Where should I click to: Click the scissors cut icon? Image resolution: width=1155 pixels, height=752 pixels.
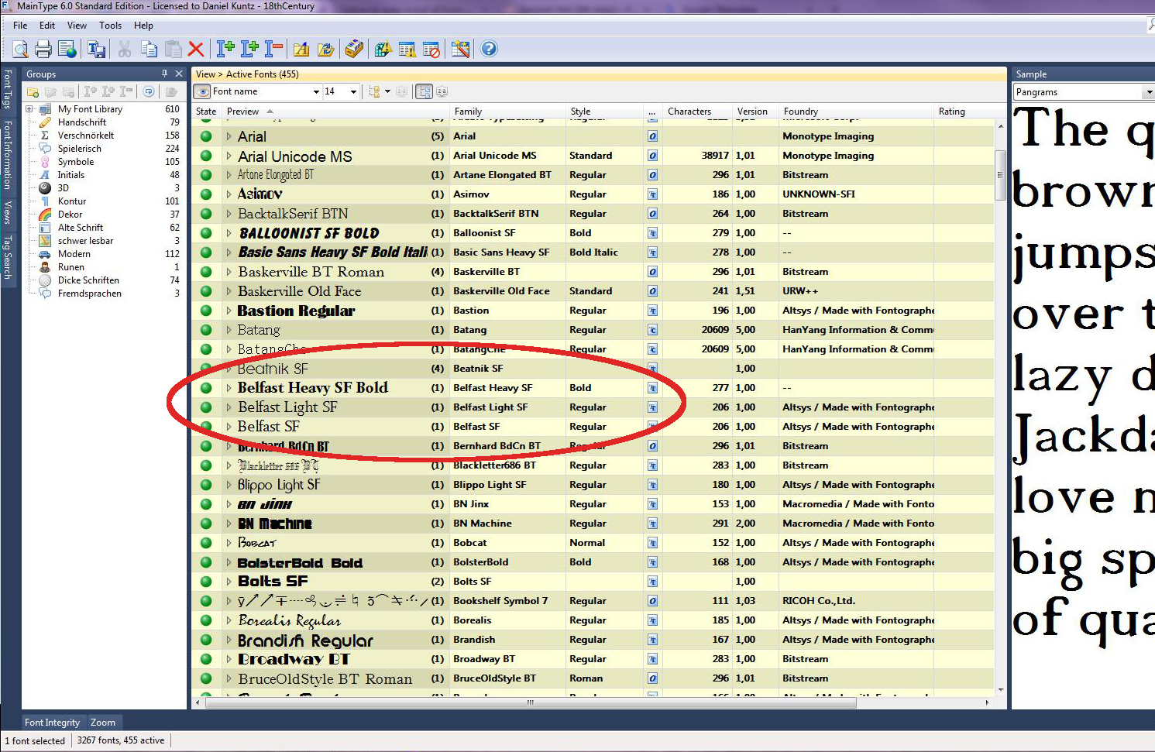(124, 50)
